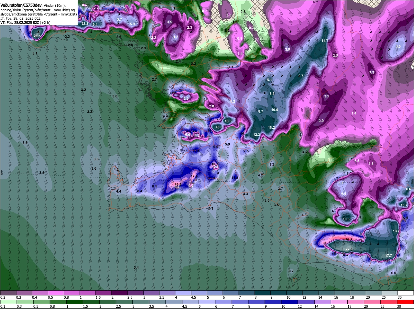Click the 8.7 precipitation value
The image size is (414, 309).
pos(261,111)
